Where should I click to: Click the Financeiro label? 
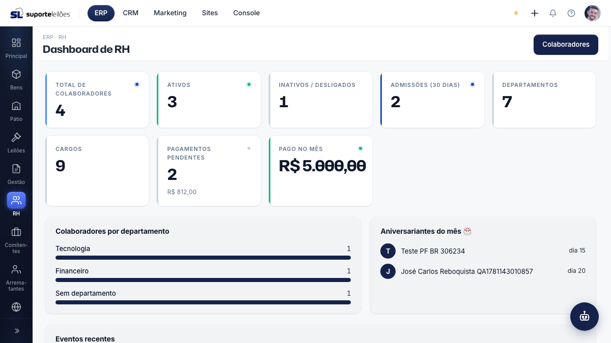click(x=72, y=271)
